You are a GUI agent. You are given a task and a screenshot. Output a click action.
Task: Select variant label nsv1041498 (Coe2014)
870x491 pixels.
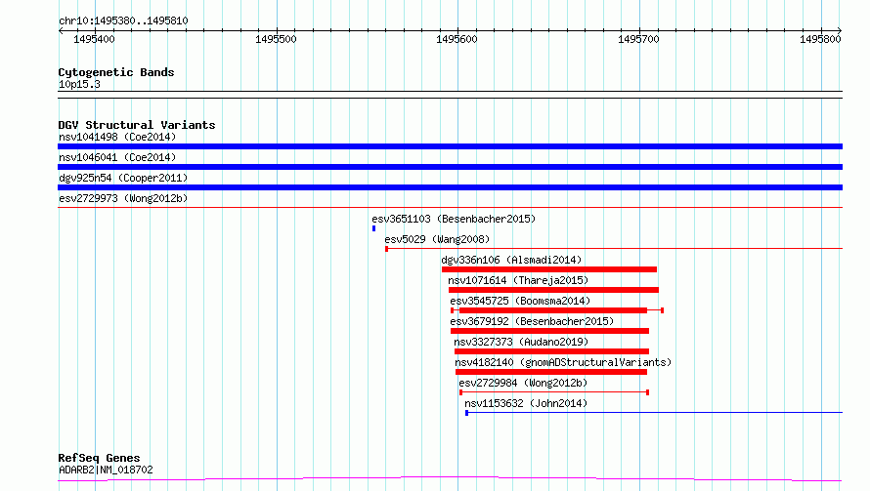117,137
